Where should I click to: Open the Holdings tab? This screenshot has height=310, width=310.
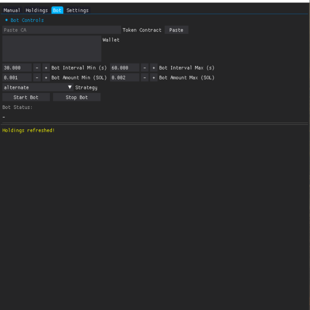pyautogui.click(x=37, y=10)
